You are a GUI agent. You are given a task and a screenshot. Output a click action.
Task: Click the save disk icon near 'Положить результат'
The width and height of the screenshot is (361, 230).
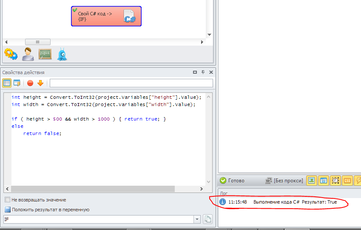point(8,210)
